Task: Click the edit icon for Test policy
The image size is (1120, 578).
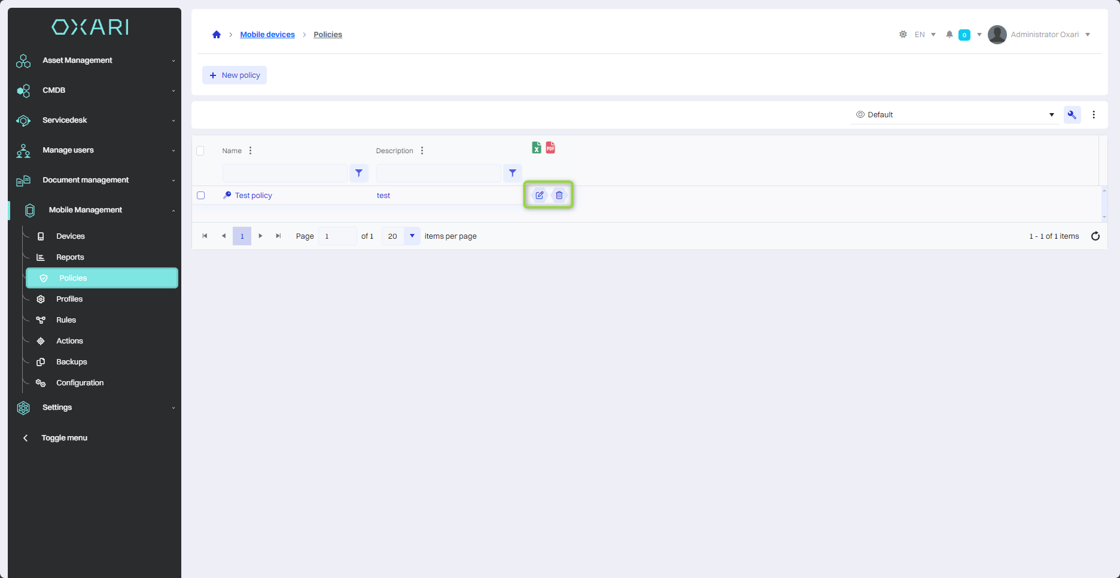Action: tap(539, 195)
